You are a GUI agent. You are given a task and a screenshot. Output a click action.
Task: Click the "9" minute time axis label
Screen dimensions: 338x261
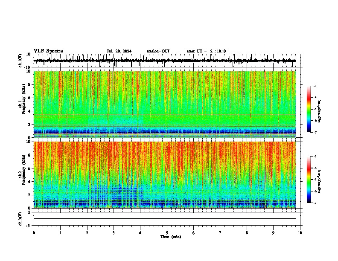pos(273,233)
